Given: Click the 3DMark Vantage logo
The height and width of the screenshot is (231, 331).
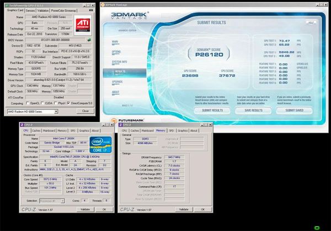Looking at the screenshot, I should (x=130, y=15).
